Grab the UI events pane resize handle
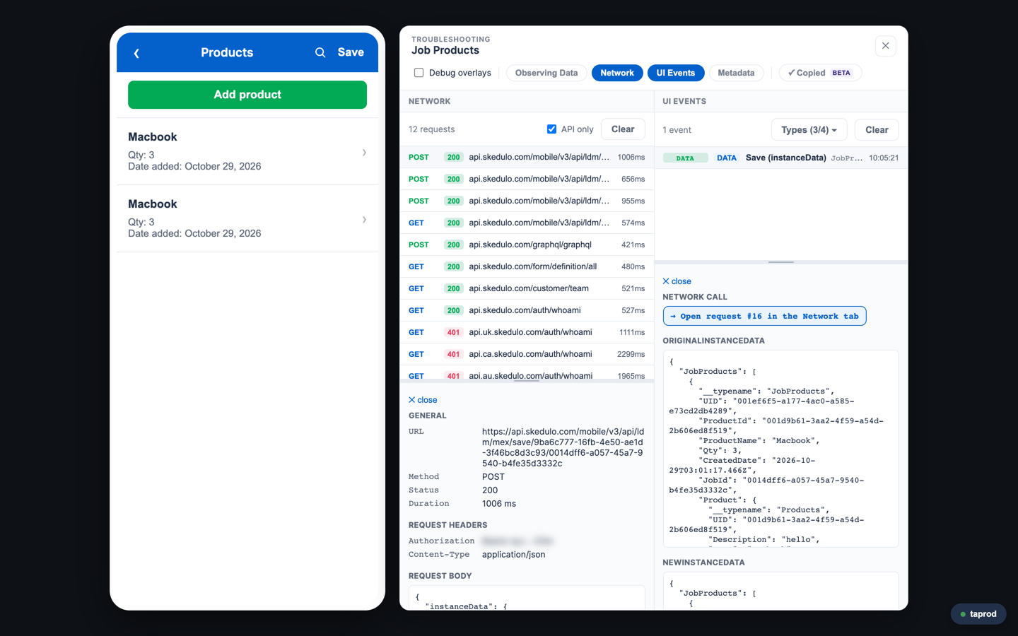The height and width of the screenshot is (636, 1018). pos(781,262)
